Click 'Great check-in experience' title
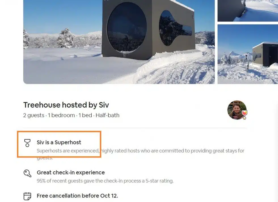 coord(71,172)
